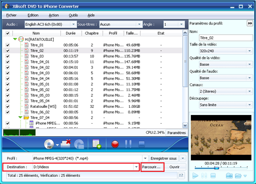Image resolution: width=256 pixels, height=184 pixels.
Task: Uncheck the Titre_01 checkbox
Action: 8,45
